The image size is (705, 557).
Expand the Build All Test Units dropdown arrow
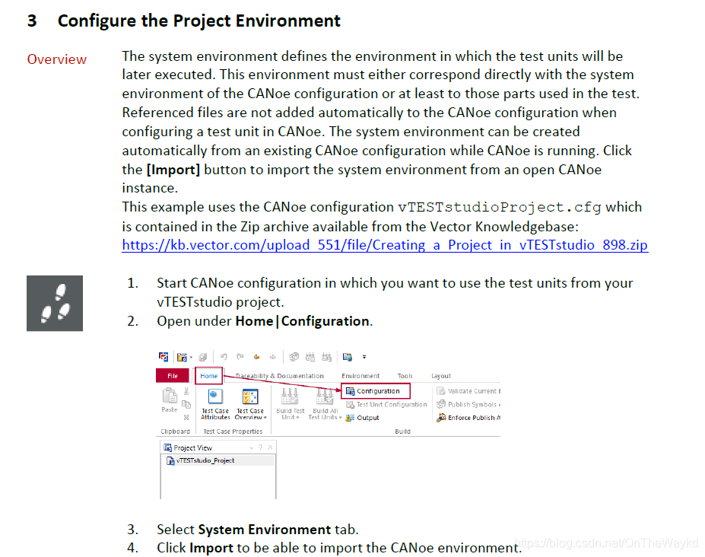340,418
